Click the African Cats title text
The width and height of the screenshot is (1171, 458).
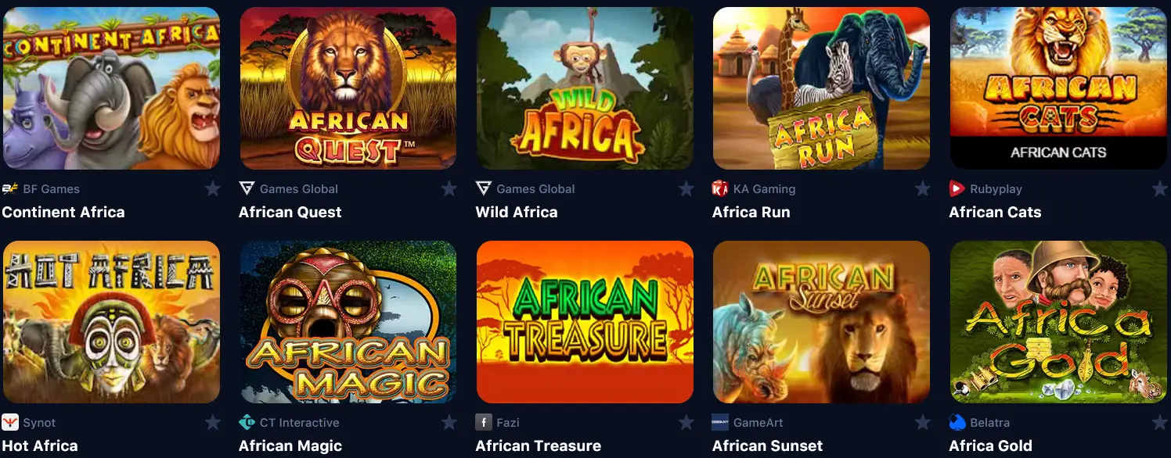coord(995,212)
